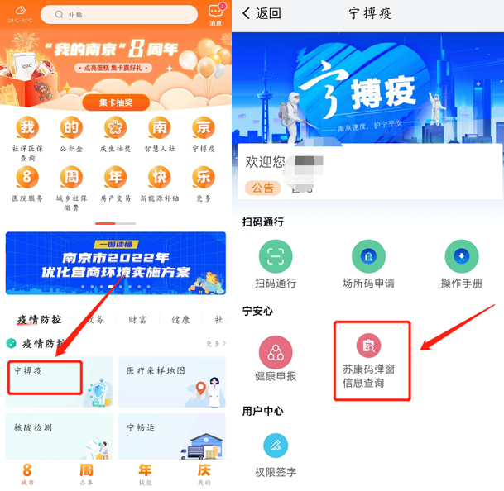
Task: Open the 南京市2022年优化营商环境 banner
Action: [116, 263]
